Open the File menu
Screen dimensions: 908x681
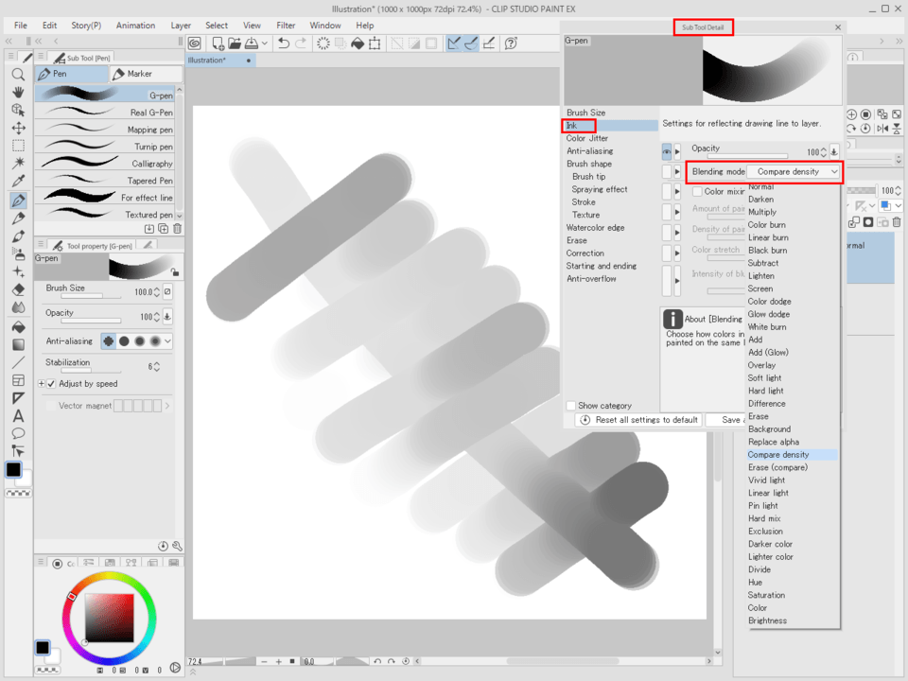pyautogui.click(x=20, y=26)
